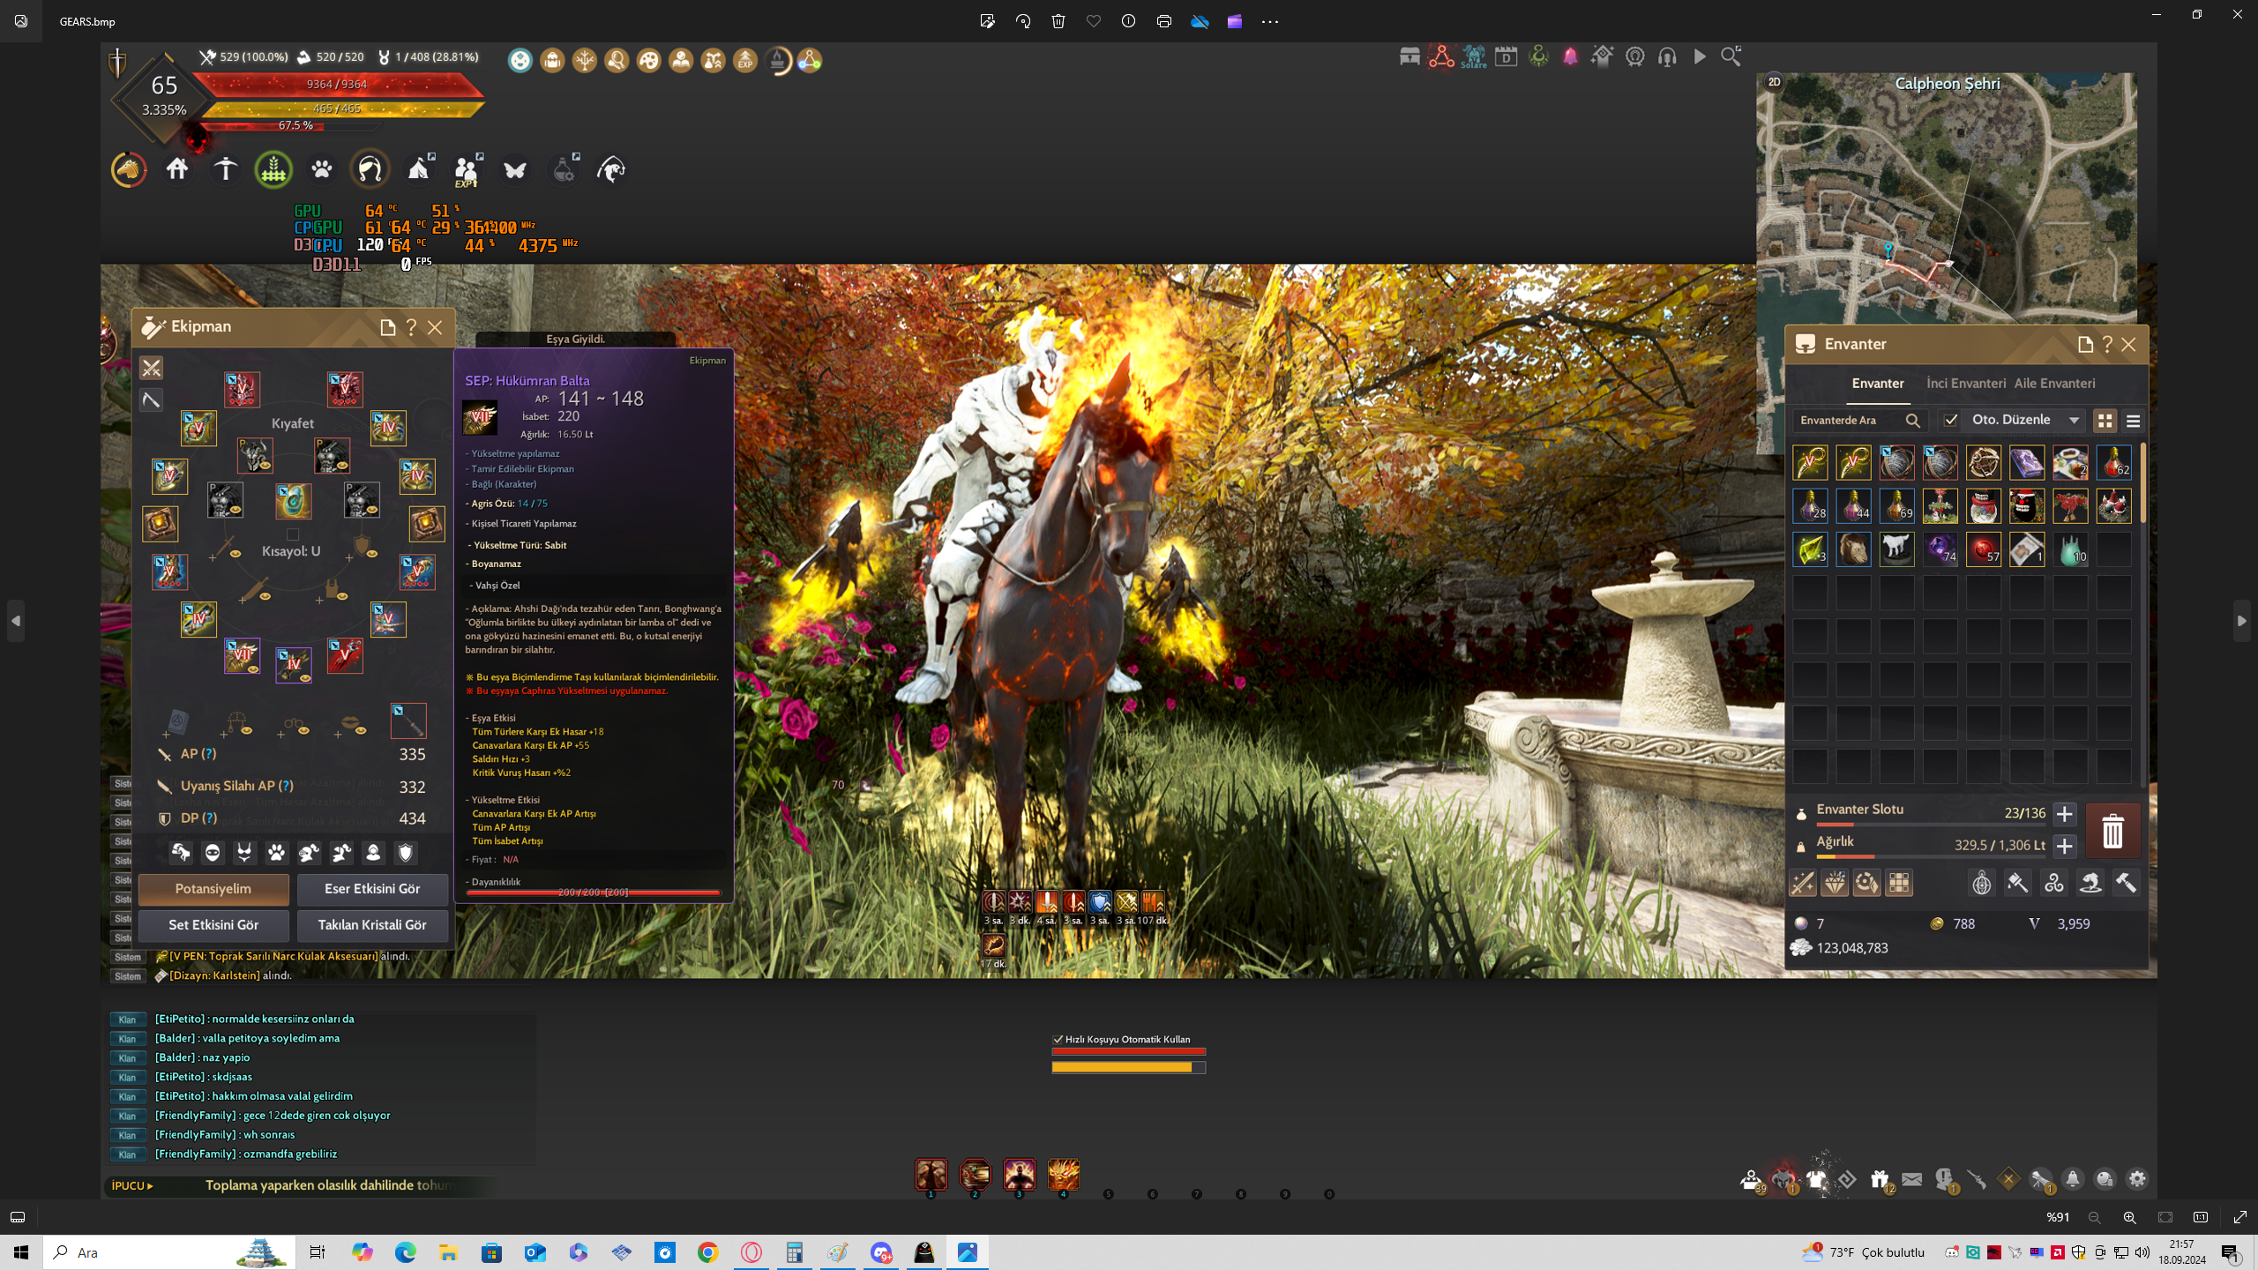Open the See more three-dots menu
Screen dimensions: 2258x1270
point(1270,21)
